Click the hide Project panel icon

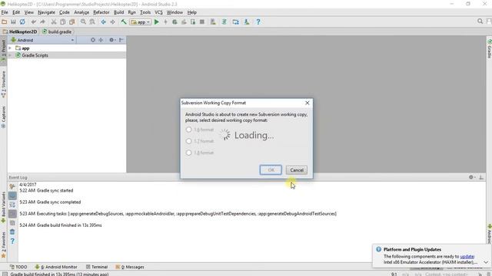[x=121, y=40]
